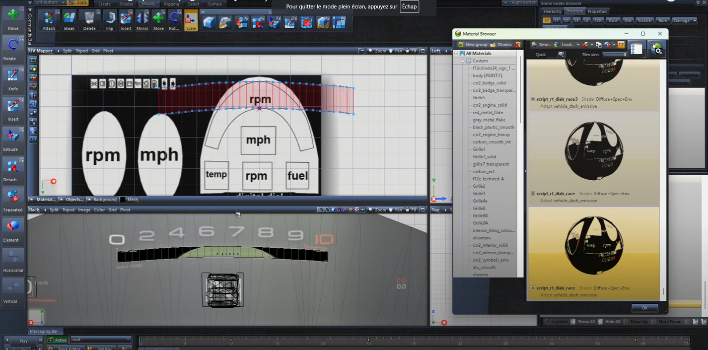Click the Break tool icon
This screenshot has height=350, width=708.
[x=70, y=20]
